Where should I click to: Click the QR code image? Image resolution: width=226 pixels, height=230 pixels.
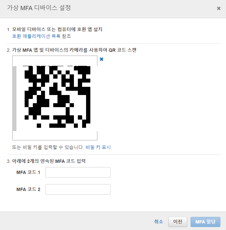tap(57, 97)
